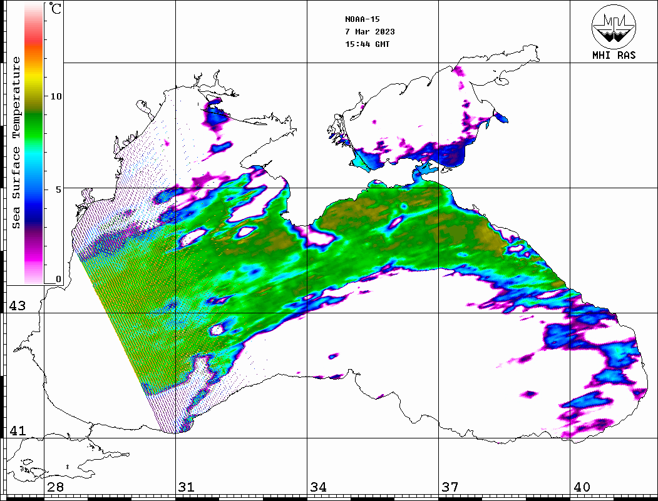Click longitude label '34'
This screenshot has height=501, width=658.
pos(318,487)
